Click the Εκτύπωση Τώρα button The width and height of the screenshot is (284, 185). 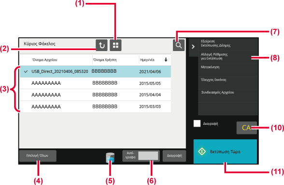[x=225, y=151]
